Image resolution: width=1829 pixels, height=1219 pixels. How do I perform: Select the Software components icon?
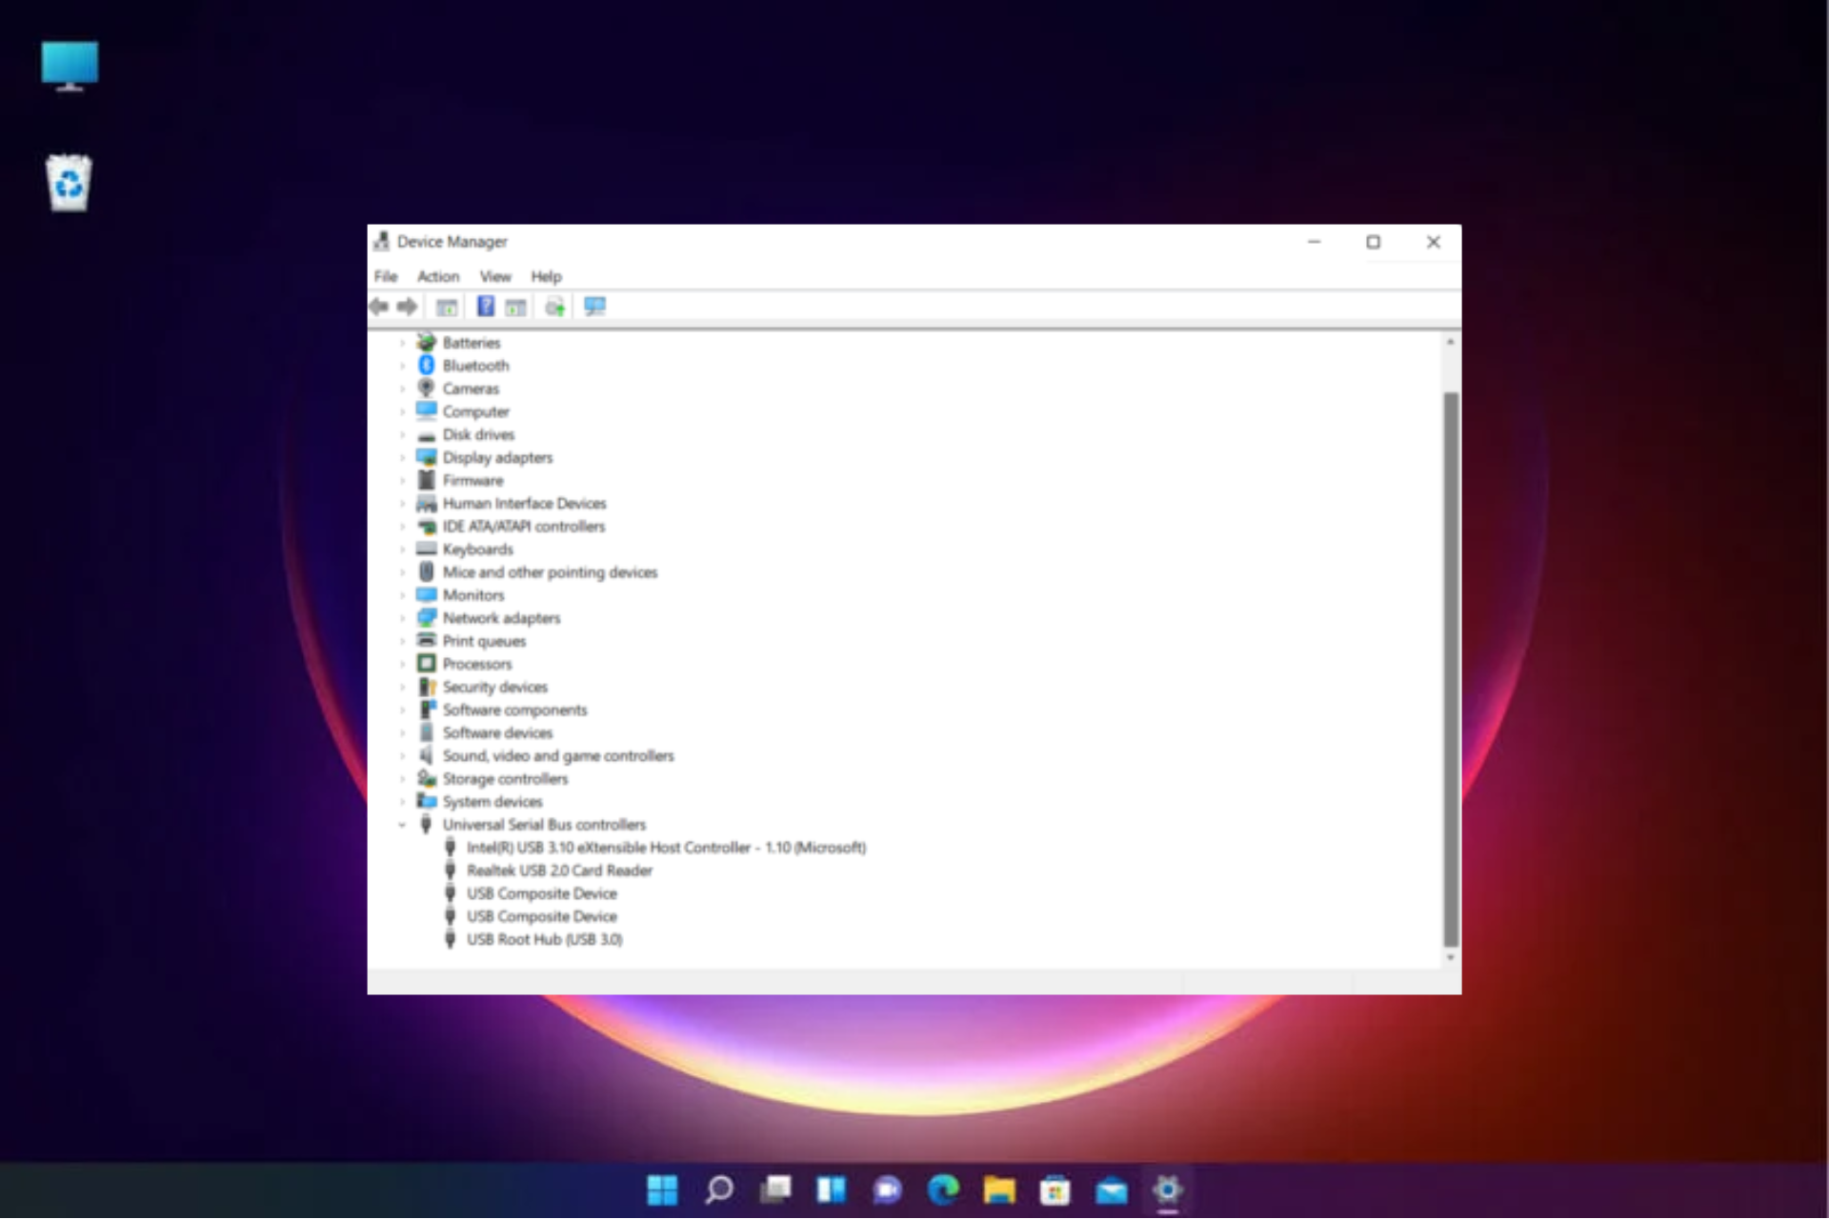pos(427,709)
